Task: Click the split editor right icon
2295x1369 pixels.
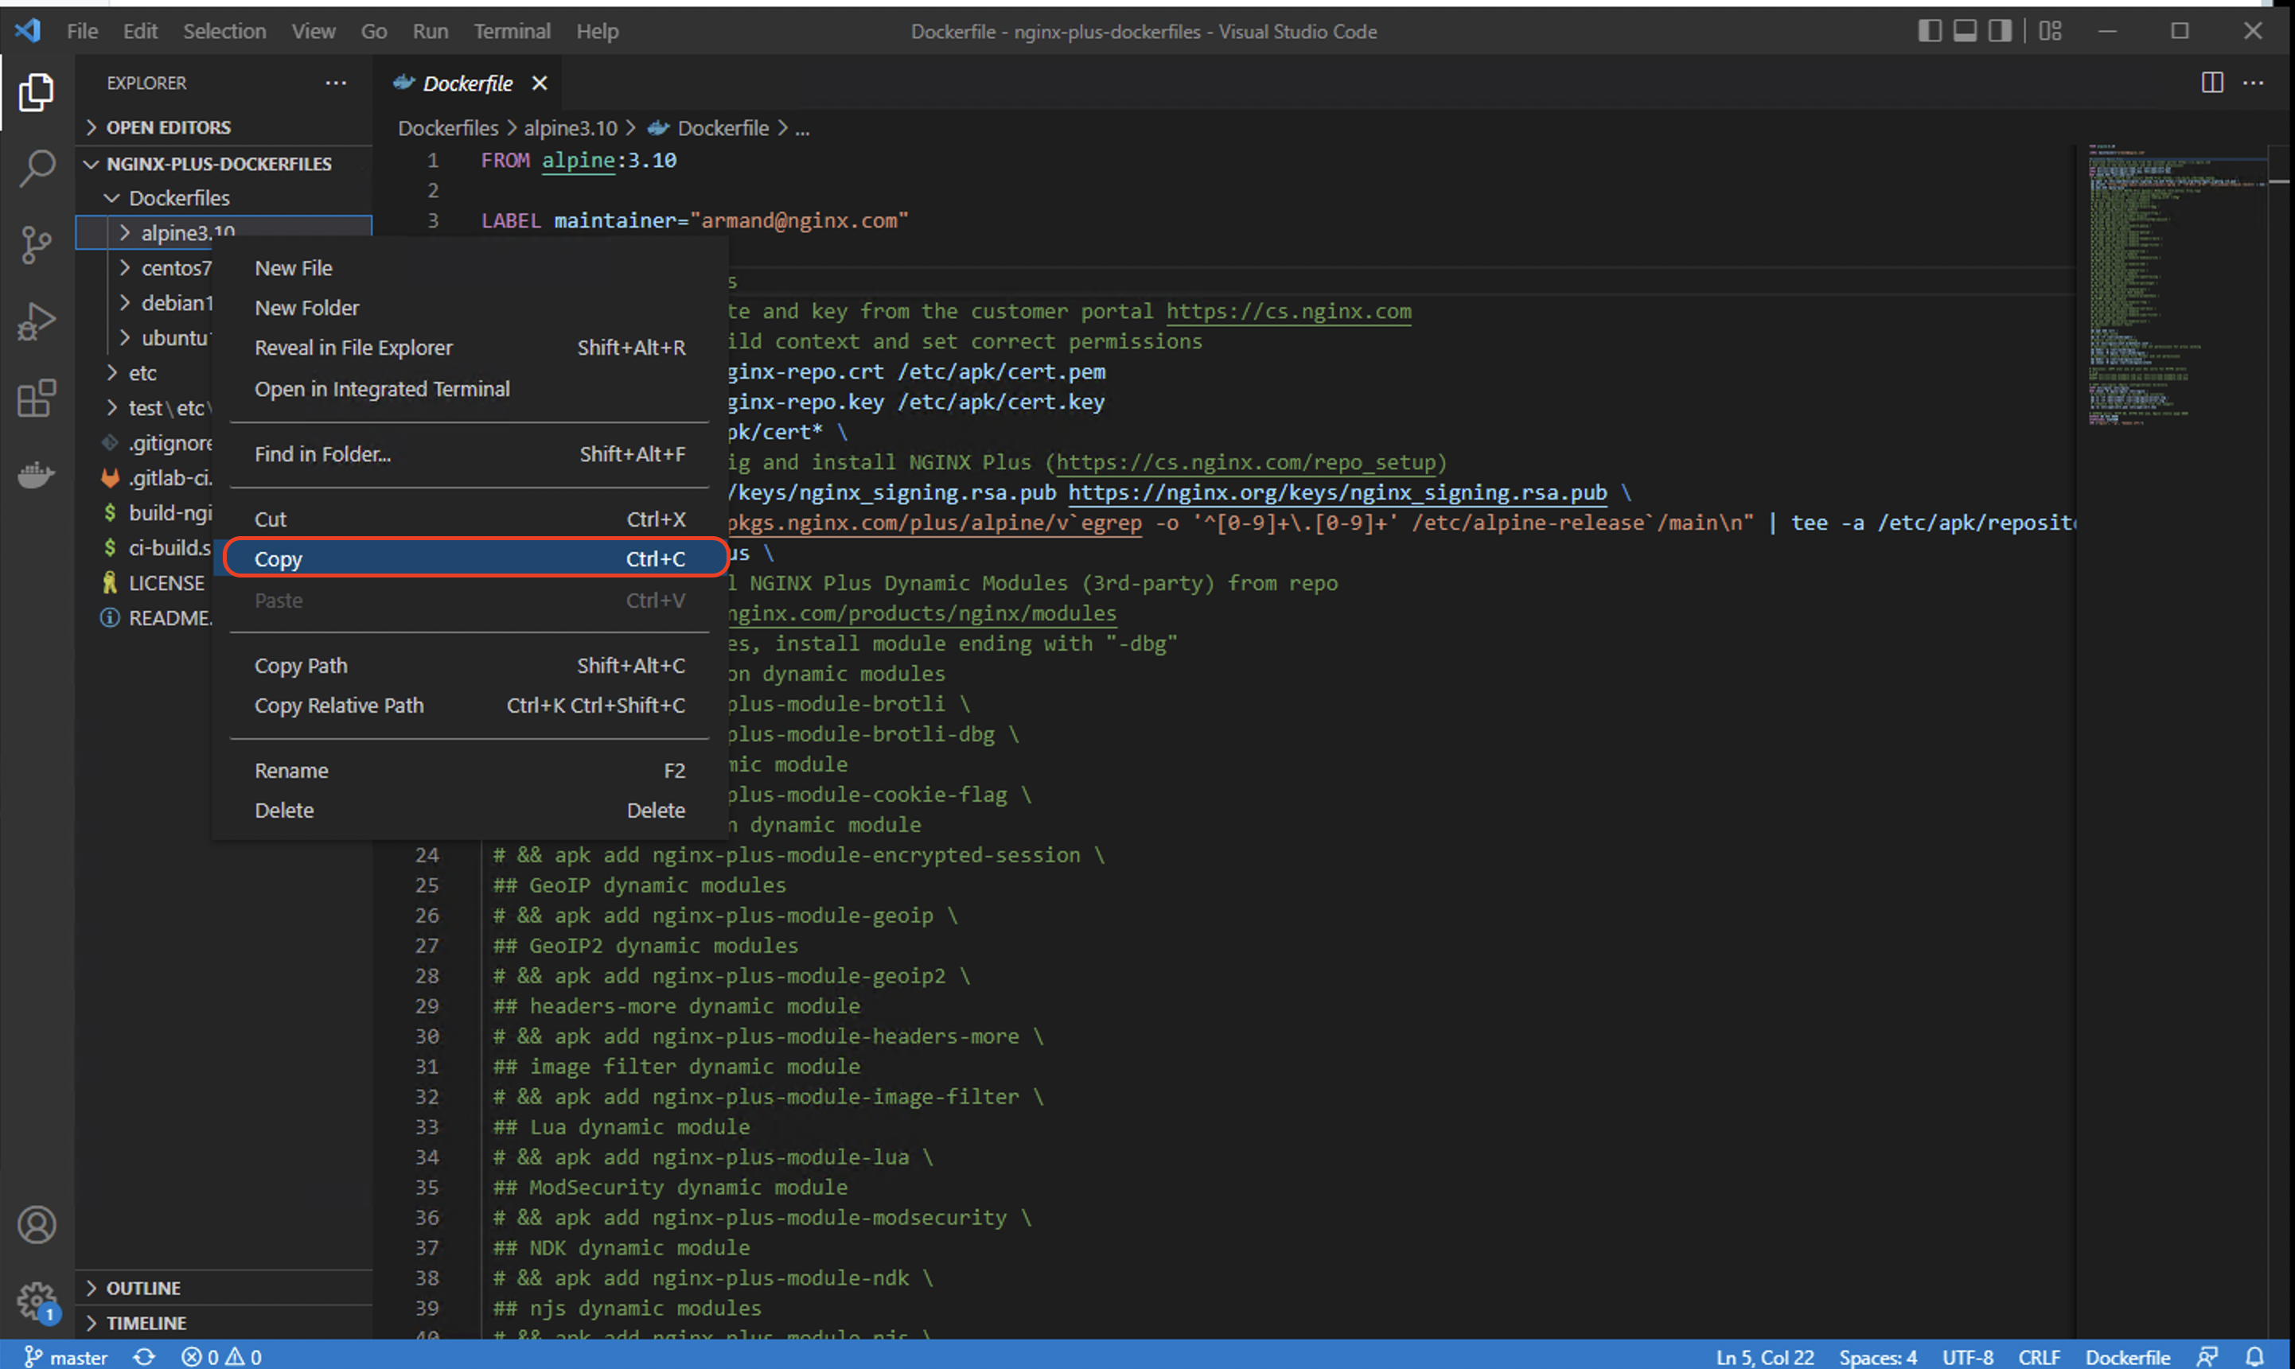Action: [2212, 83]
